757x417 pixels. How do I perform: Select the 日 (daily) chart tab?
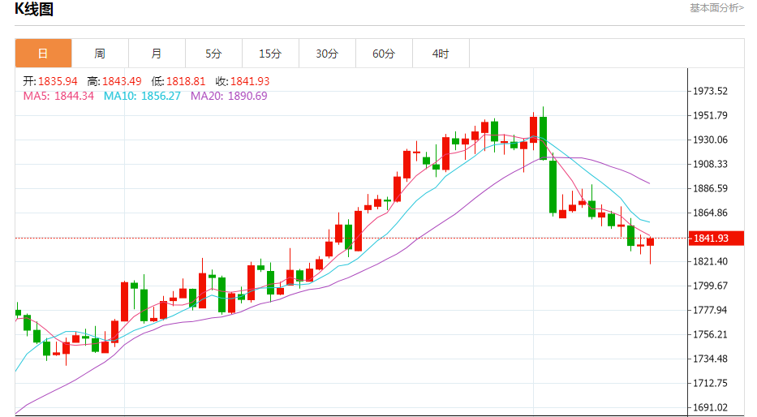pyautogui.click(x=43, y=54)
